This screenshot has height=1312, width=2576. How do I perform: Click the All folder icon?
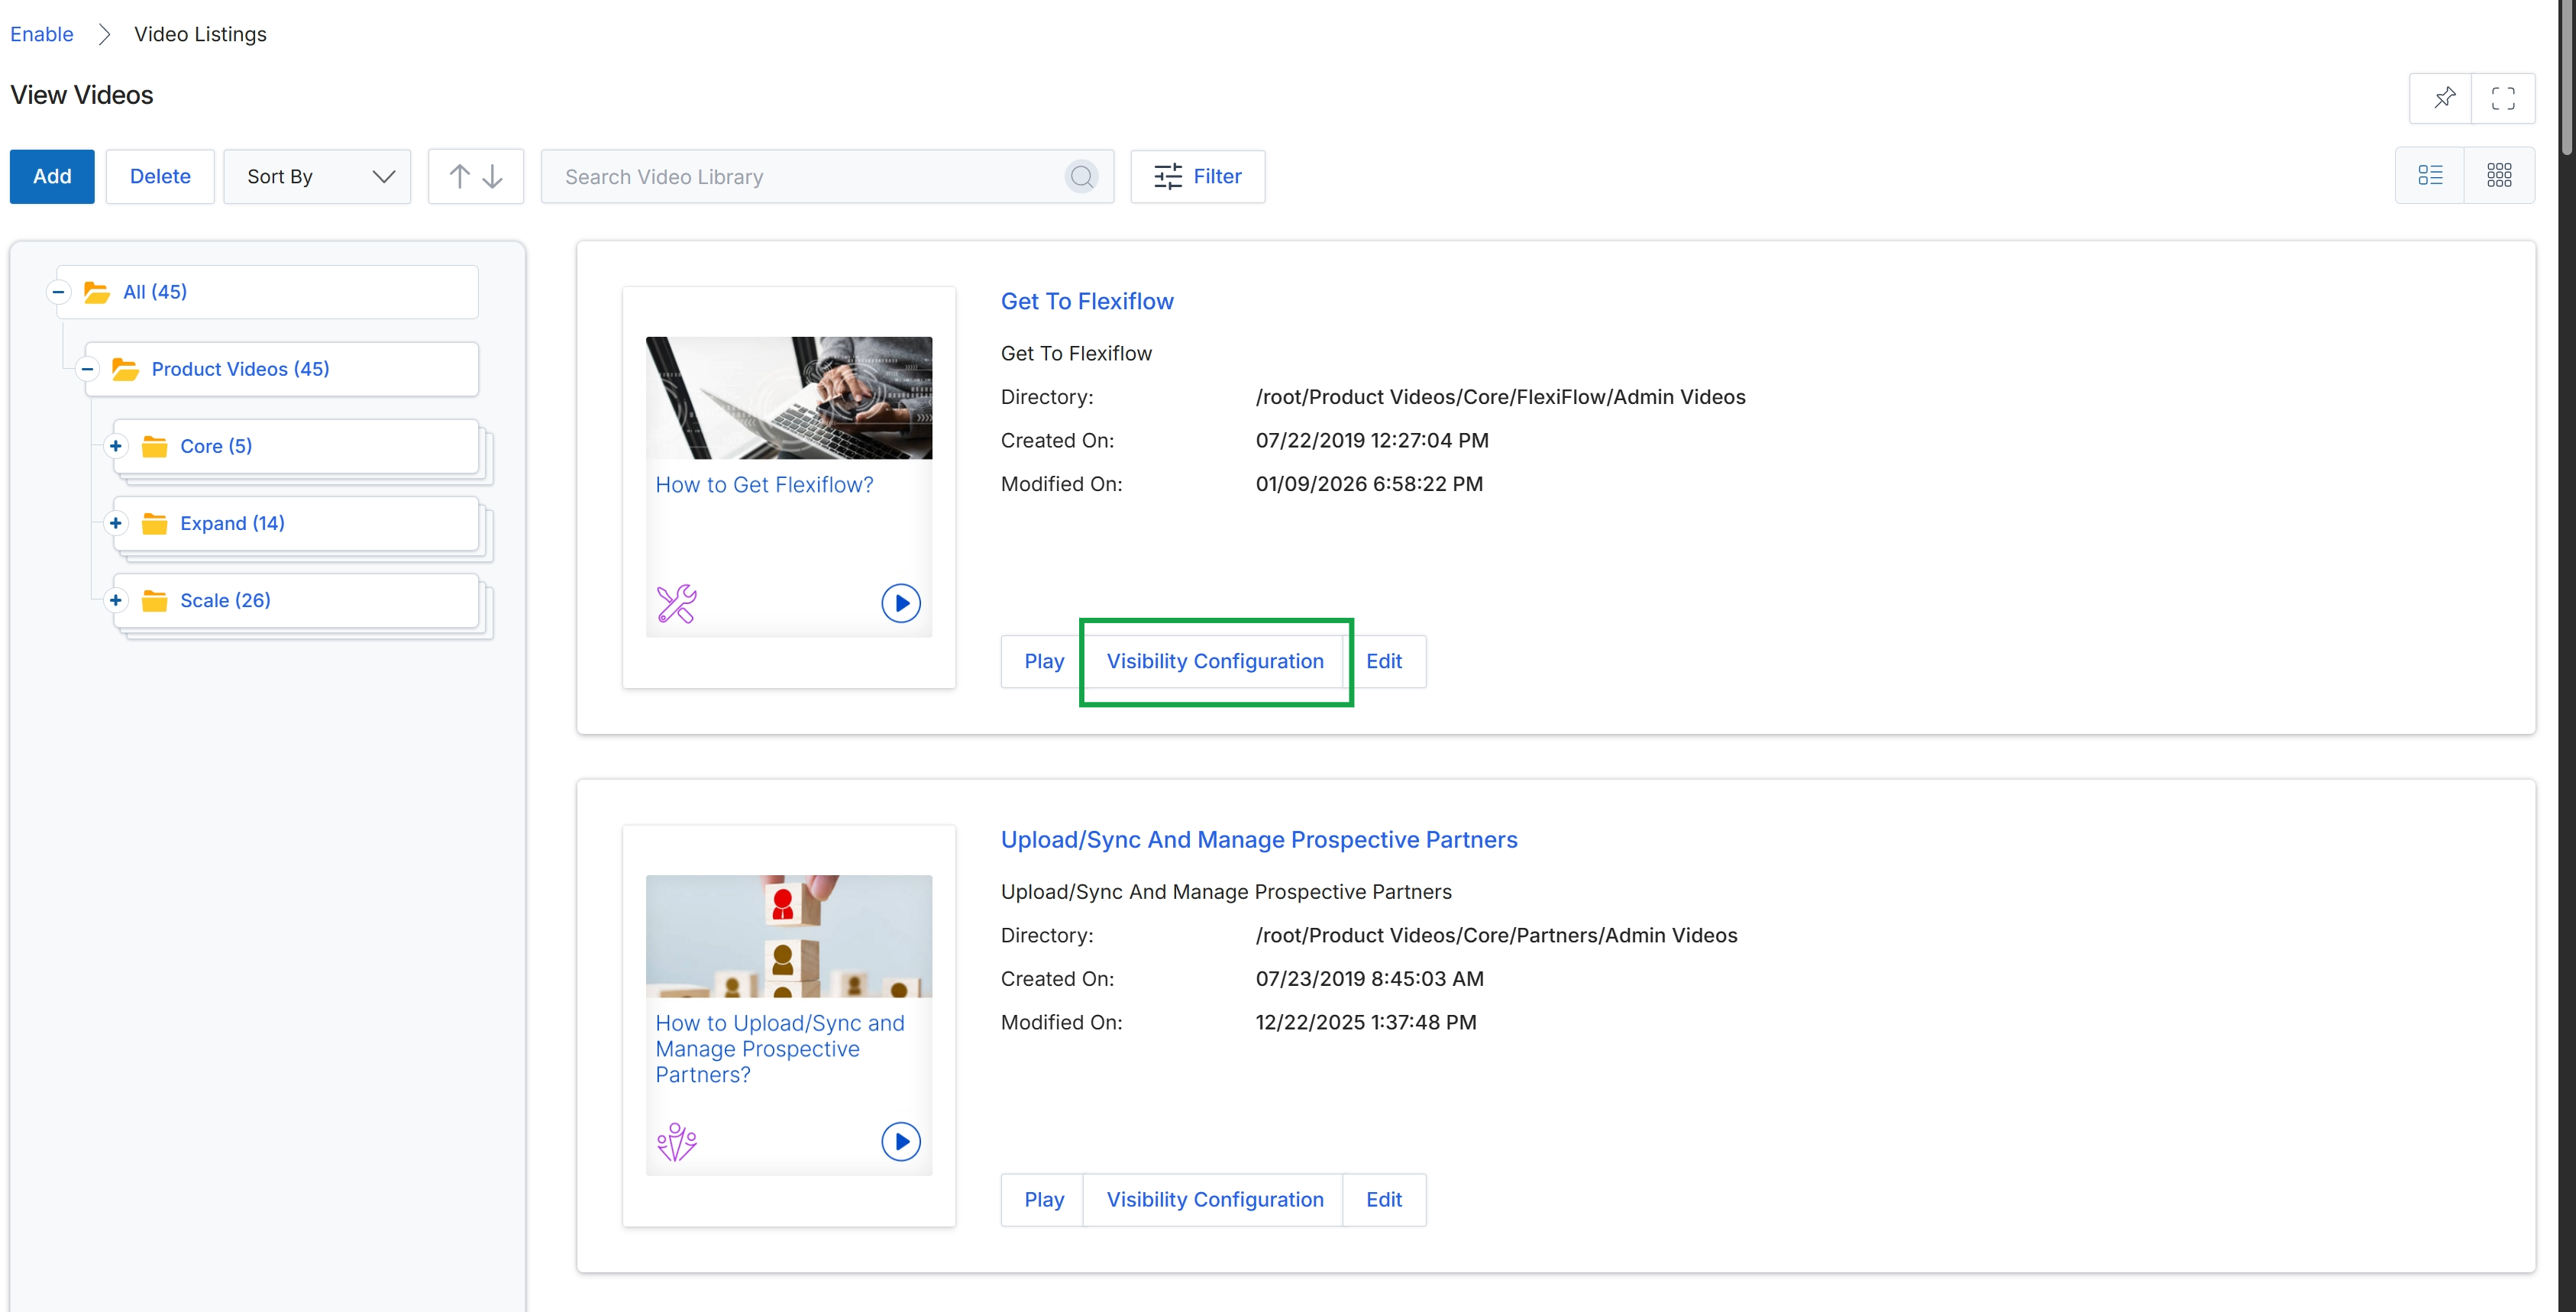(x=97, y=292)
